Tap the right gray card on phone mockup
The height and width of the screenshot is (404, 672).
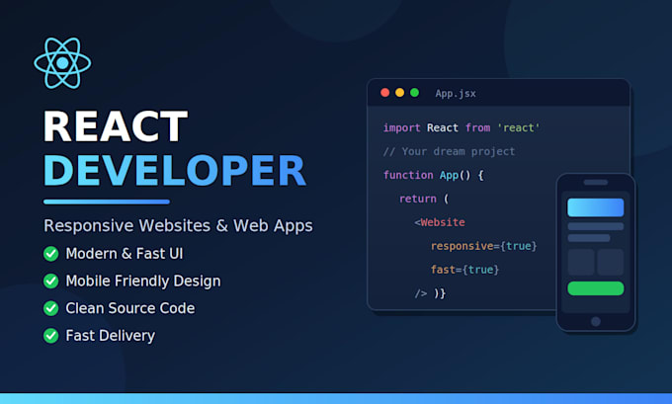(611, 262)
